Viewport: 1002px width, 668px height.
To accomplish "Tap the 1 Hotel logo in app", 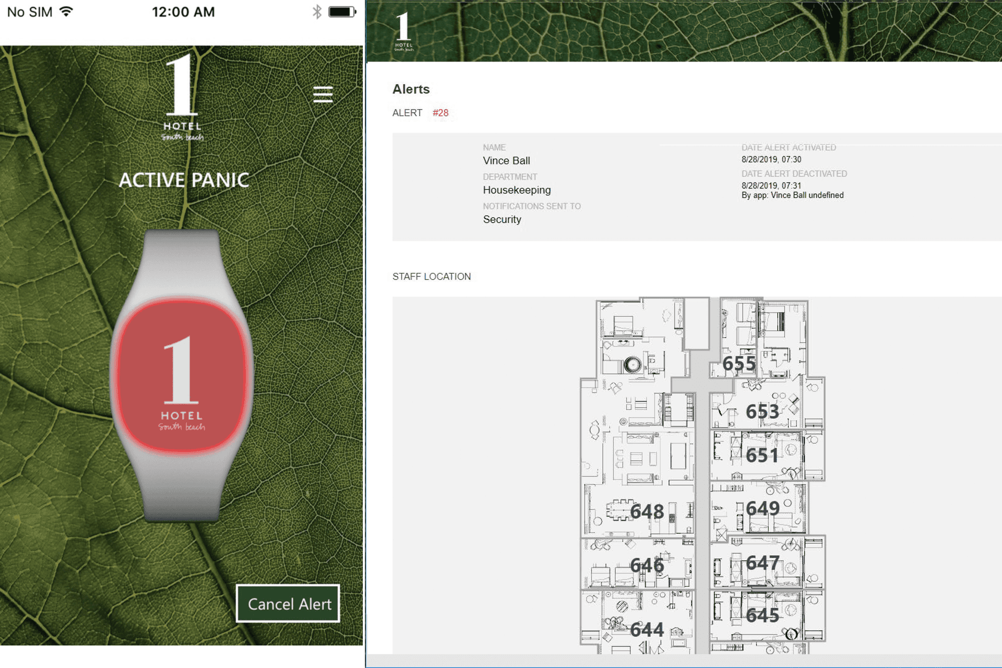I will coord(182,98).
